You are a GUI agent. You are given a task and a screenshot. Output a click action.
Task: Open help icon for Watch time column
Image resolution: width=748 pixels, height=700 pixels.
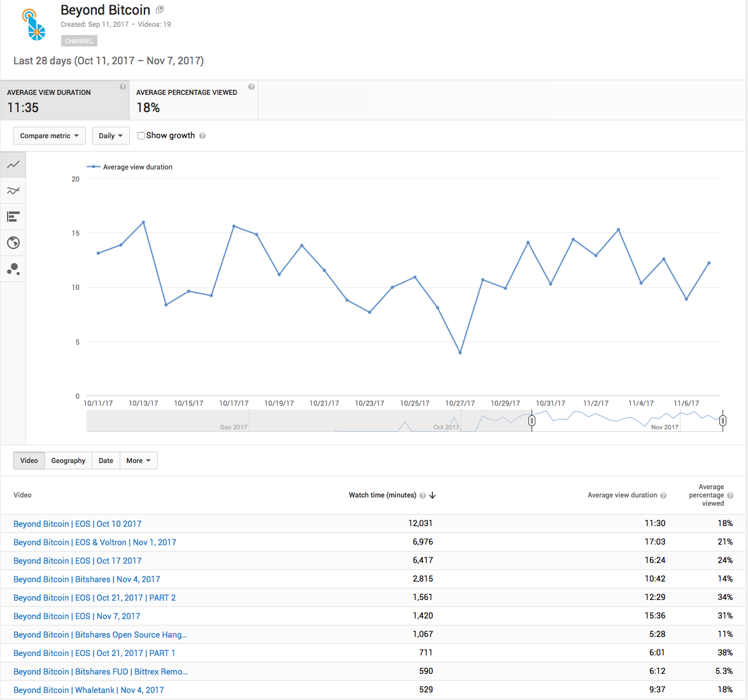click(x=423, y=496)
